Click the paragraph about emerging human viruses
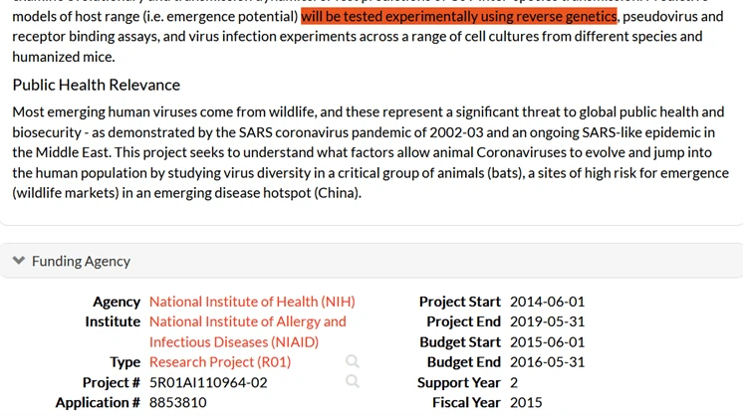 369,152
